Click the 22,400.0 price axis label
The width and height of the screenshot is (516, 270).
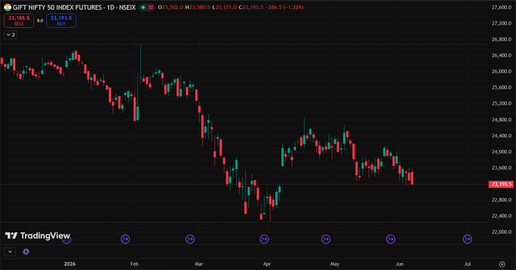coord(501,216)
